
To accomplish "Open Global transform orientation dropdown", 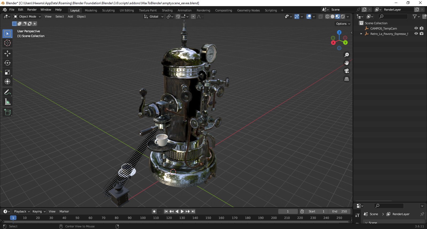I will (153, 17).
